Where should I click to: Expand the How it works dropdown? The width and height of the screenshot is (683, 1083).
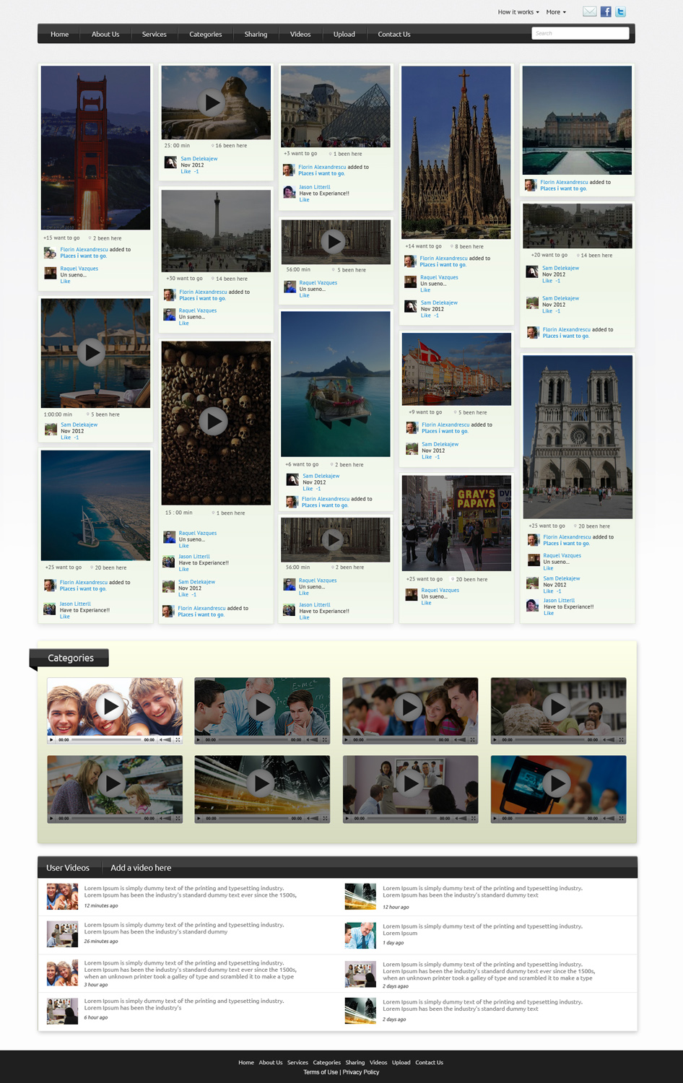coord(518,12)
